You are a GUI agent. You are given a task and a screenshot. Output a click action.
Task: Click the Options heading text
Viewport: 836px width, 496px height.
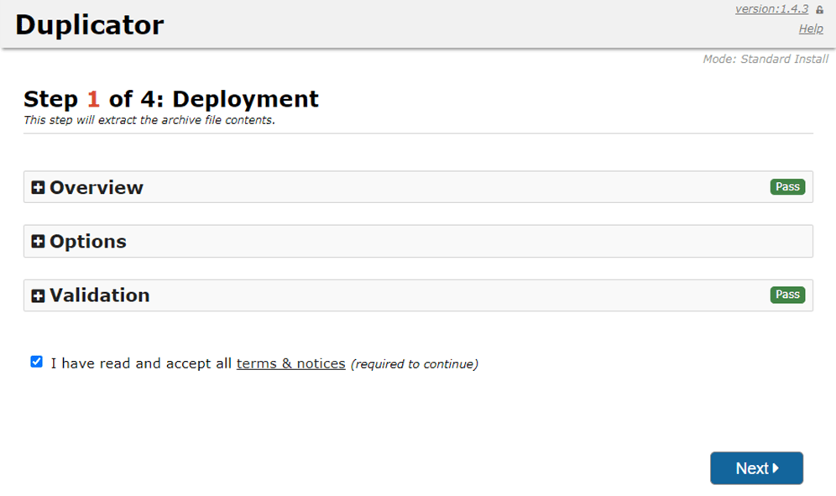coord(88,242)
